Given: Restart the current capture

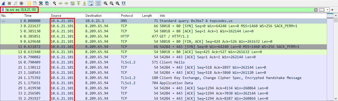Looking at the screenshot, I should point(15,3).
